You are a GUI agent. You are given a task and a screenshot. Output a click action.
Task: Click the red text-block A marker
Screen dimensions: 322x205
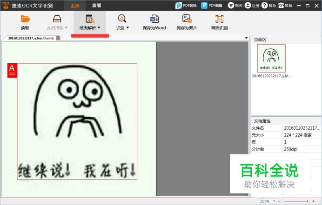click(x=12, y=70)
